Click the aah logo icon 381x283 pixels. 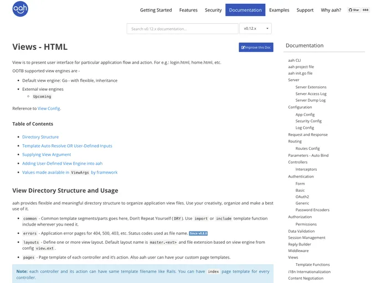point(20,9)
